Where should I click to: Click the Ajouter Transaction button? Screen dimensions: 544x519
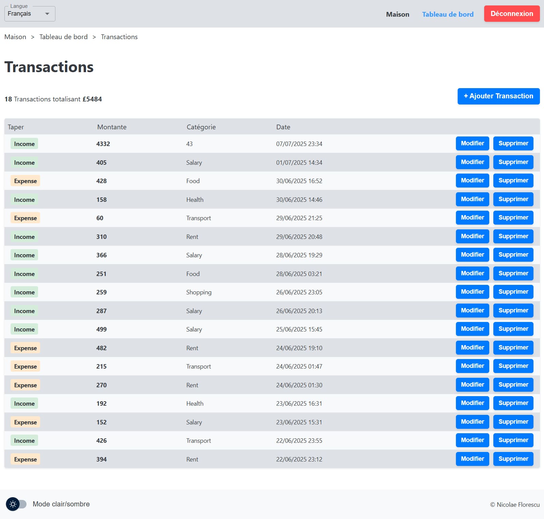point(498,96)
